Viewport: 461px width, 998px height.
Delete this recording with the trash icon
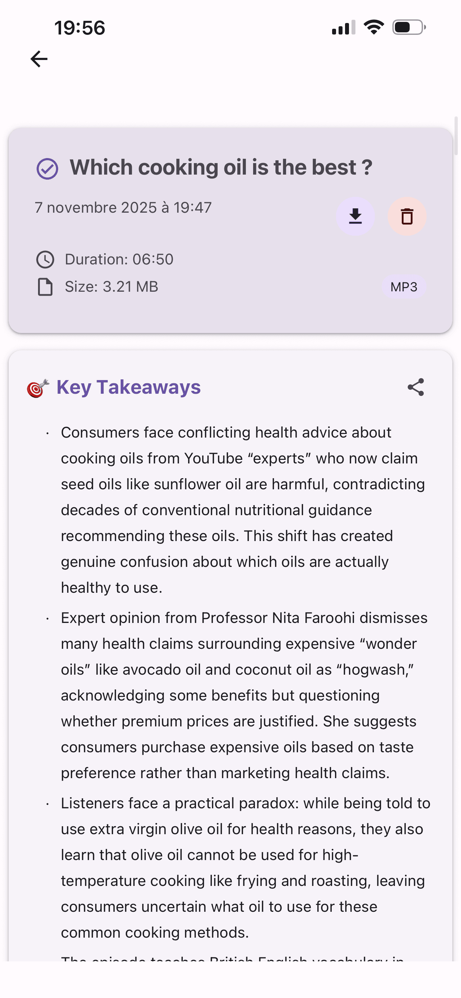tap(407, 216)
